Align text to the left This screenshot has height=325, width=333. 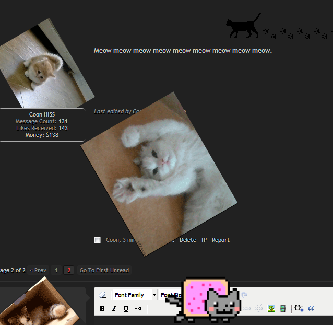tap(154, 309)
